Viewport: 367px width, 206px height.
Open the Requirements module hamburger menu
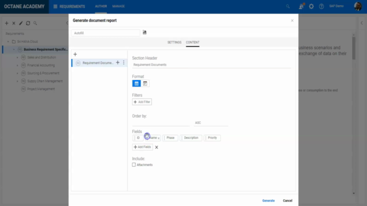55,6
